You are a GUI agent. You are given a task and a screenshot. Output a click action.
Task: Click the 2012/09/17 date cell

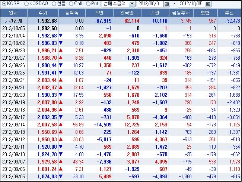click(x=13, y=117)
